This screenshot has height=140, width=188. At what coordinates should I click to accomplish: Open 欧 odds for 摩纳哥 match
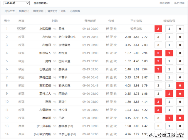pos(115,118)
